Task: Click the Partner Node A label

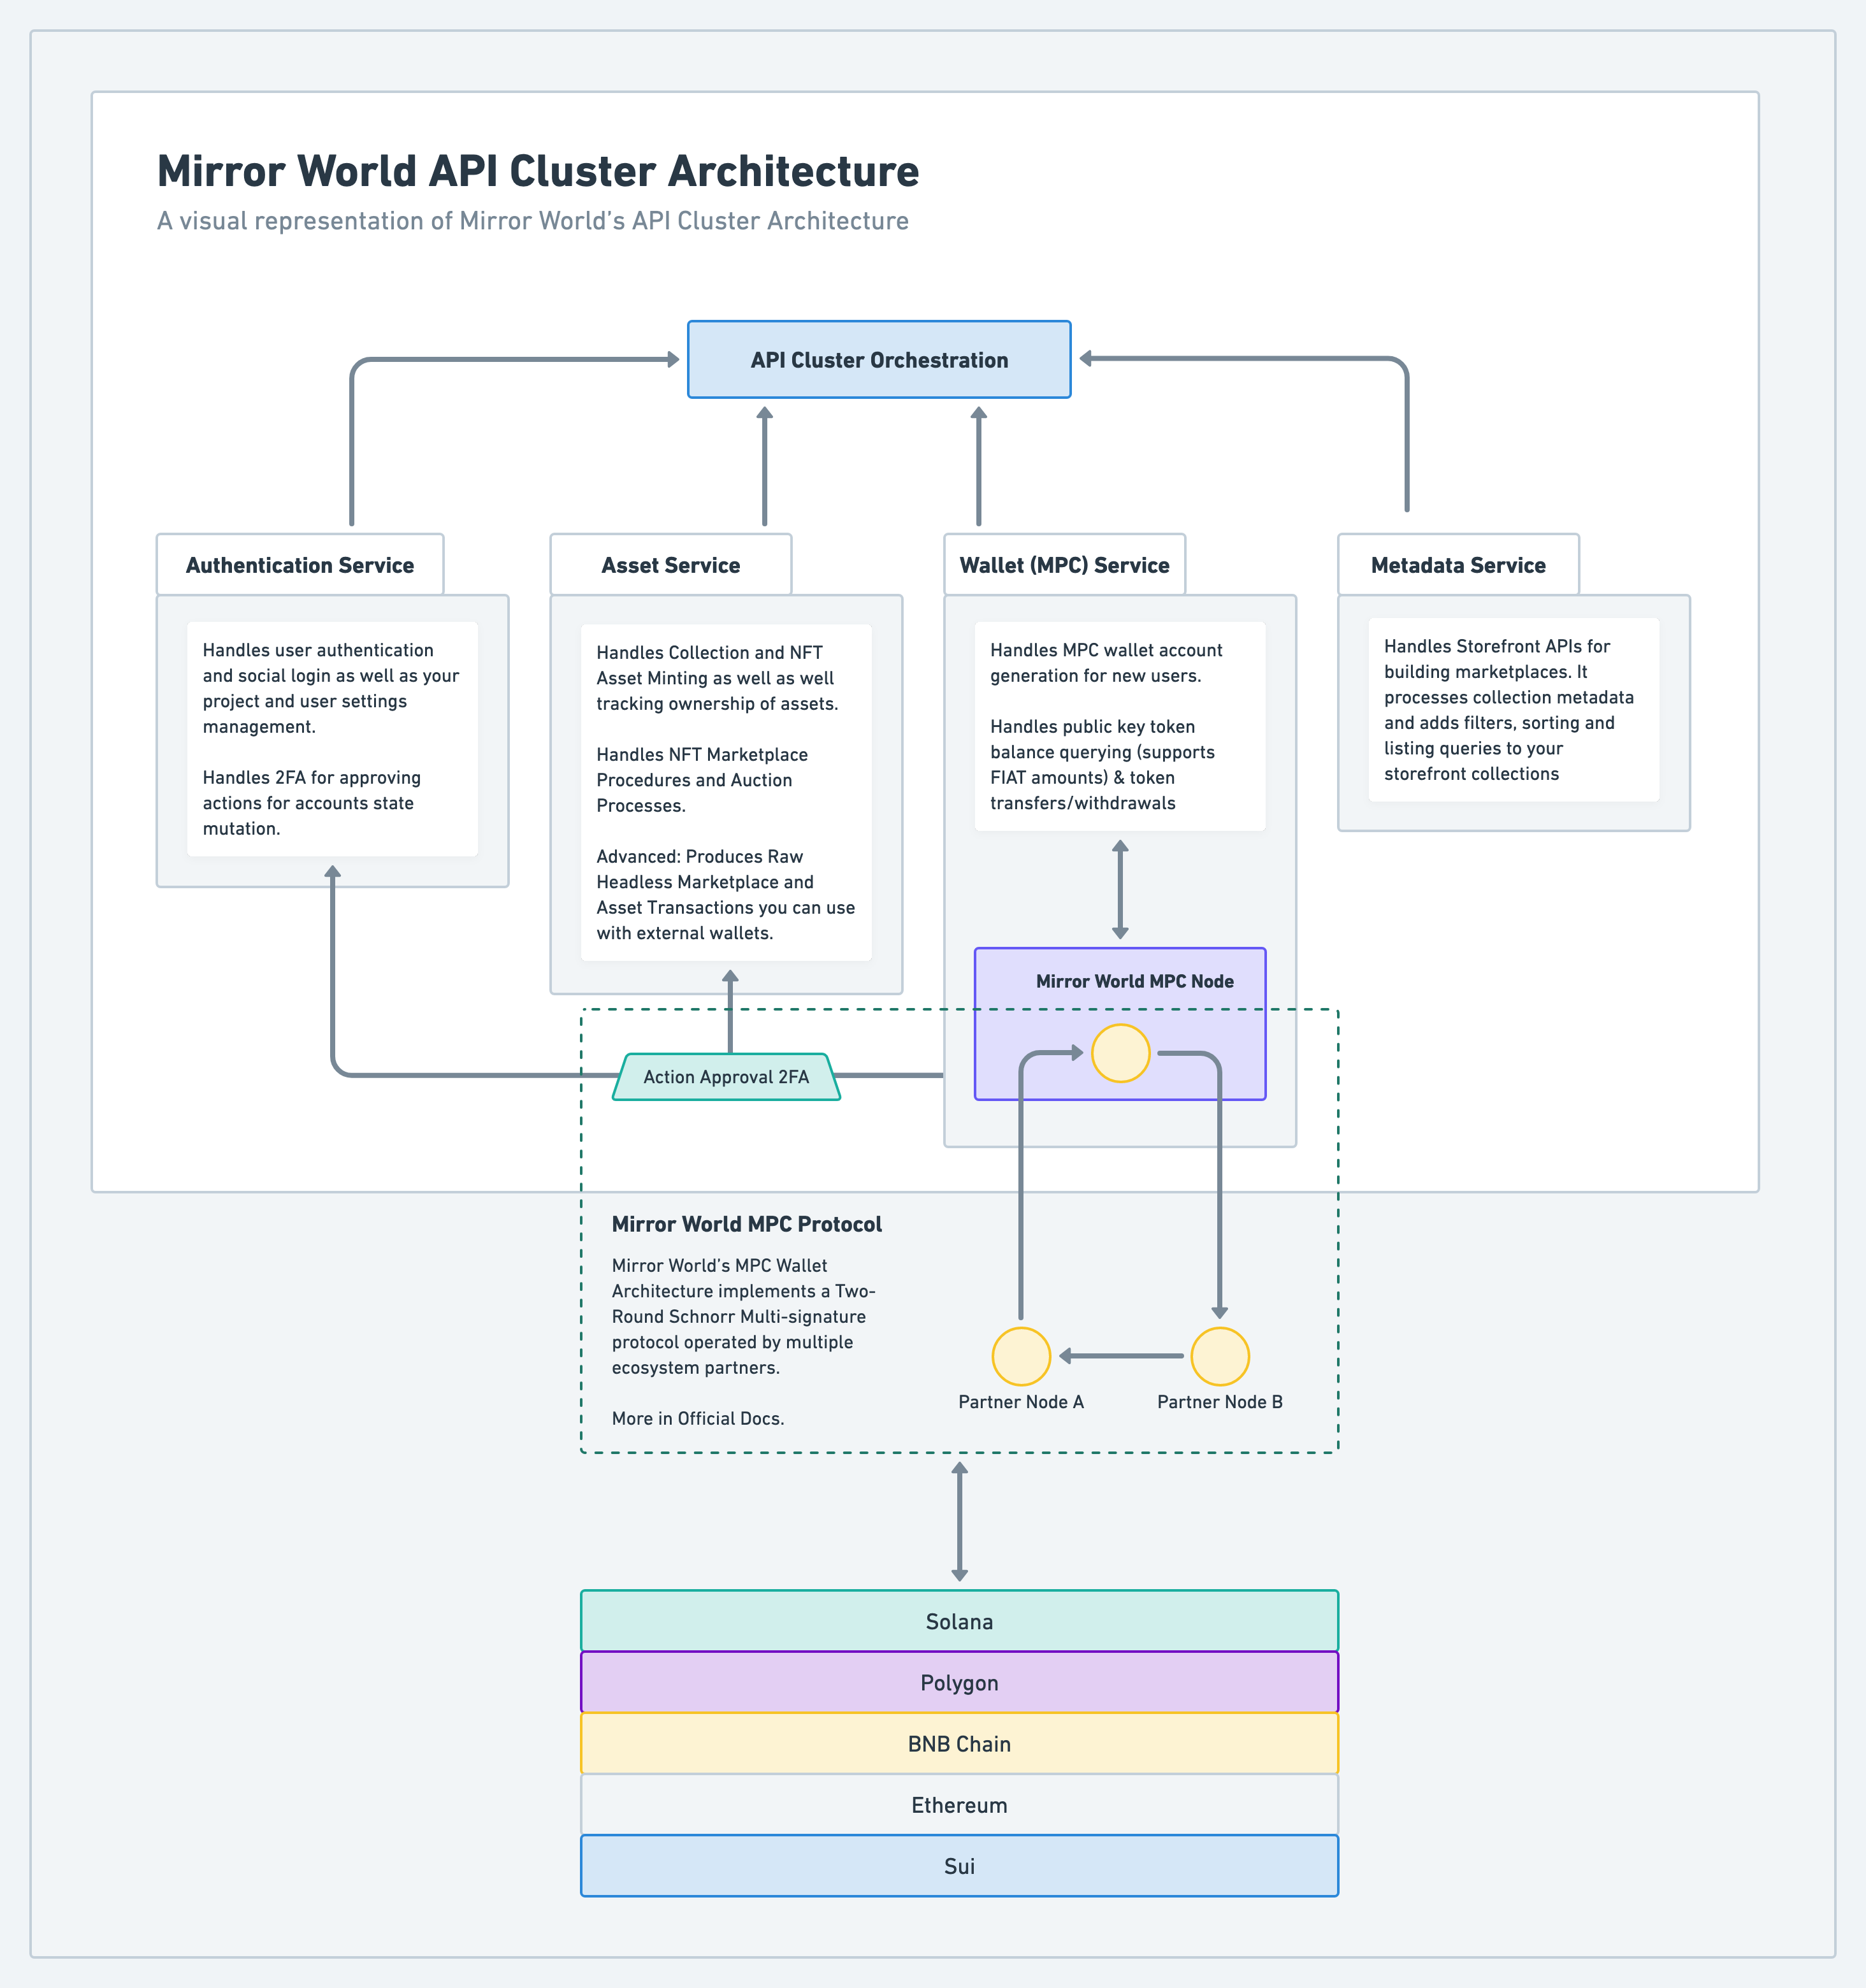Action: click(x=1021, y=1402)
